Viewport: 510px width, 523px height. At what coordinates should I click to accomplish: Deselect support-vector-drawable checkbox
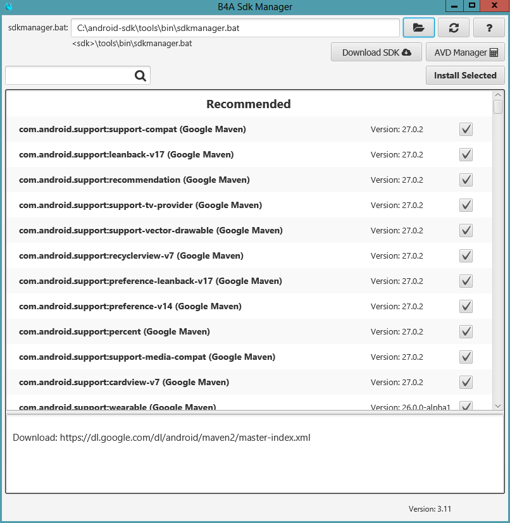click(x=466, y=230)
